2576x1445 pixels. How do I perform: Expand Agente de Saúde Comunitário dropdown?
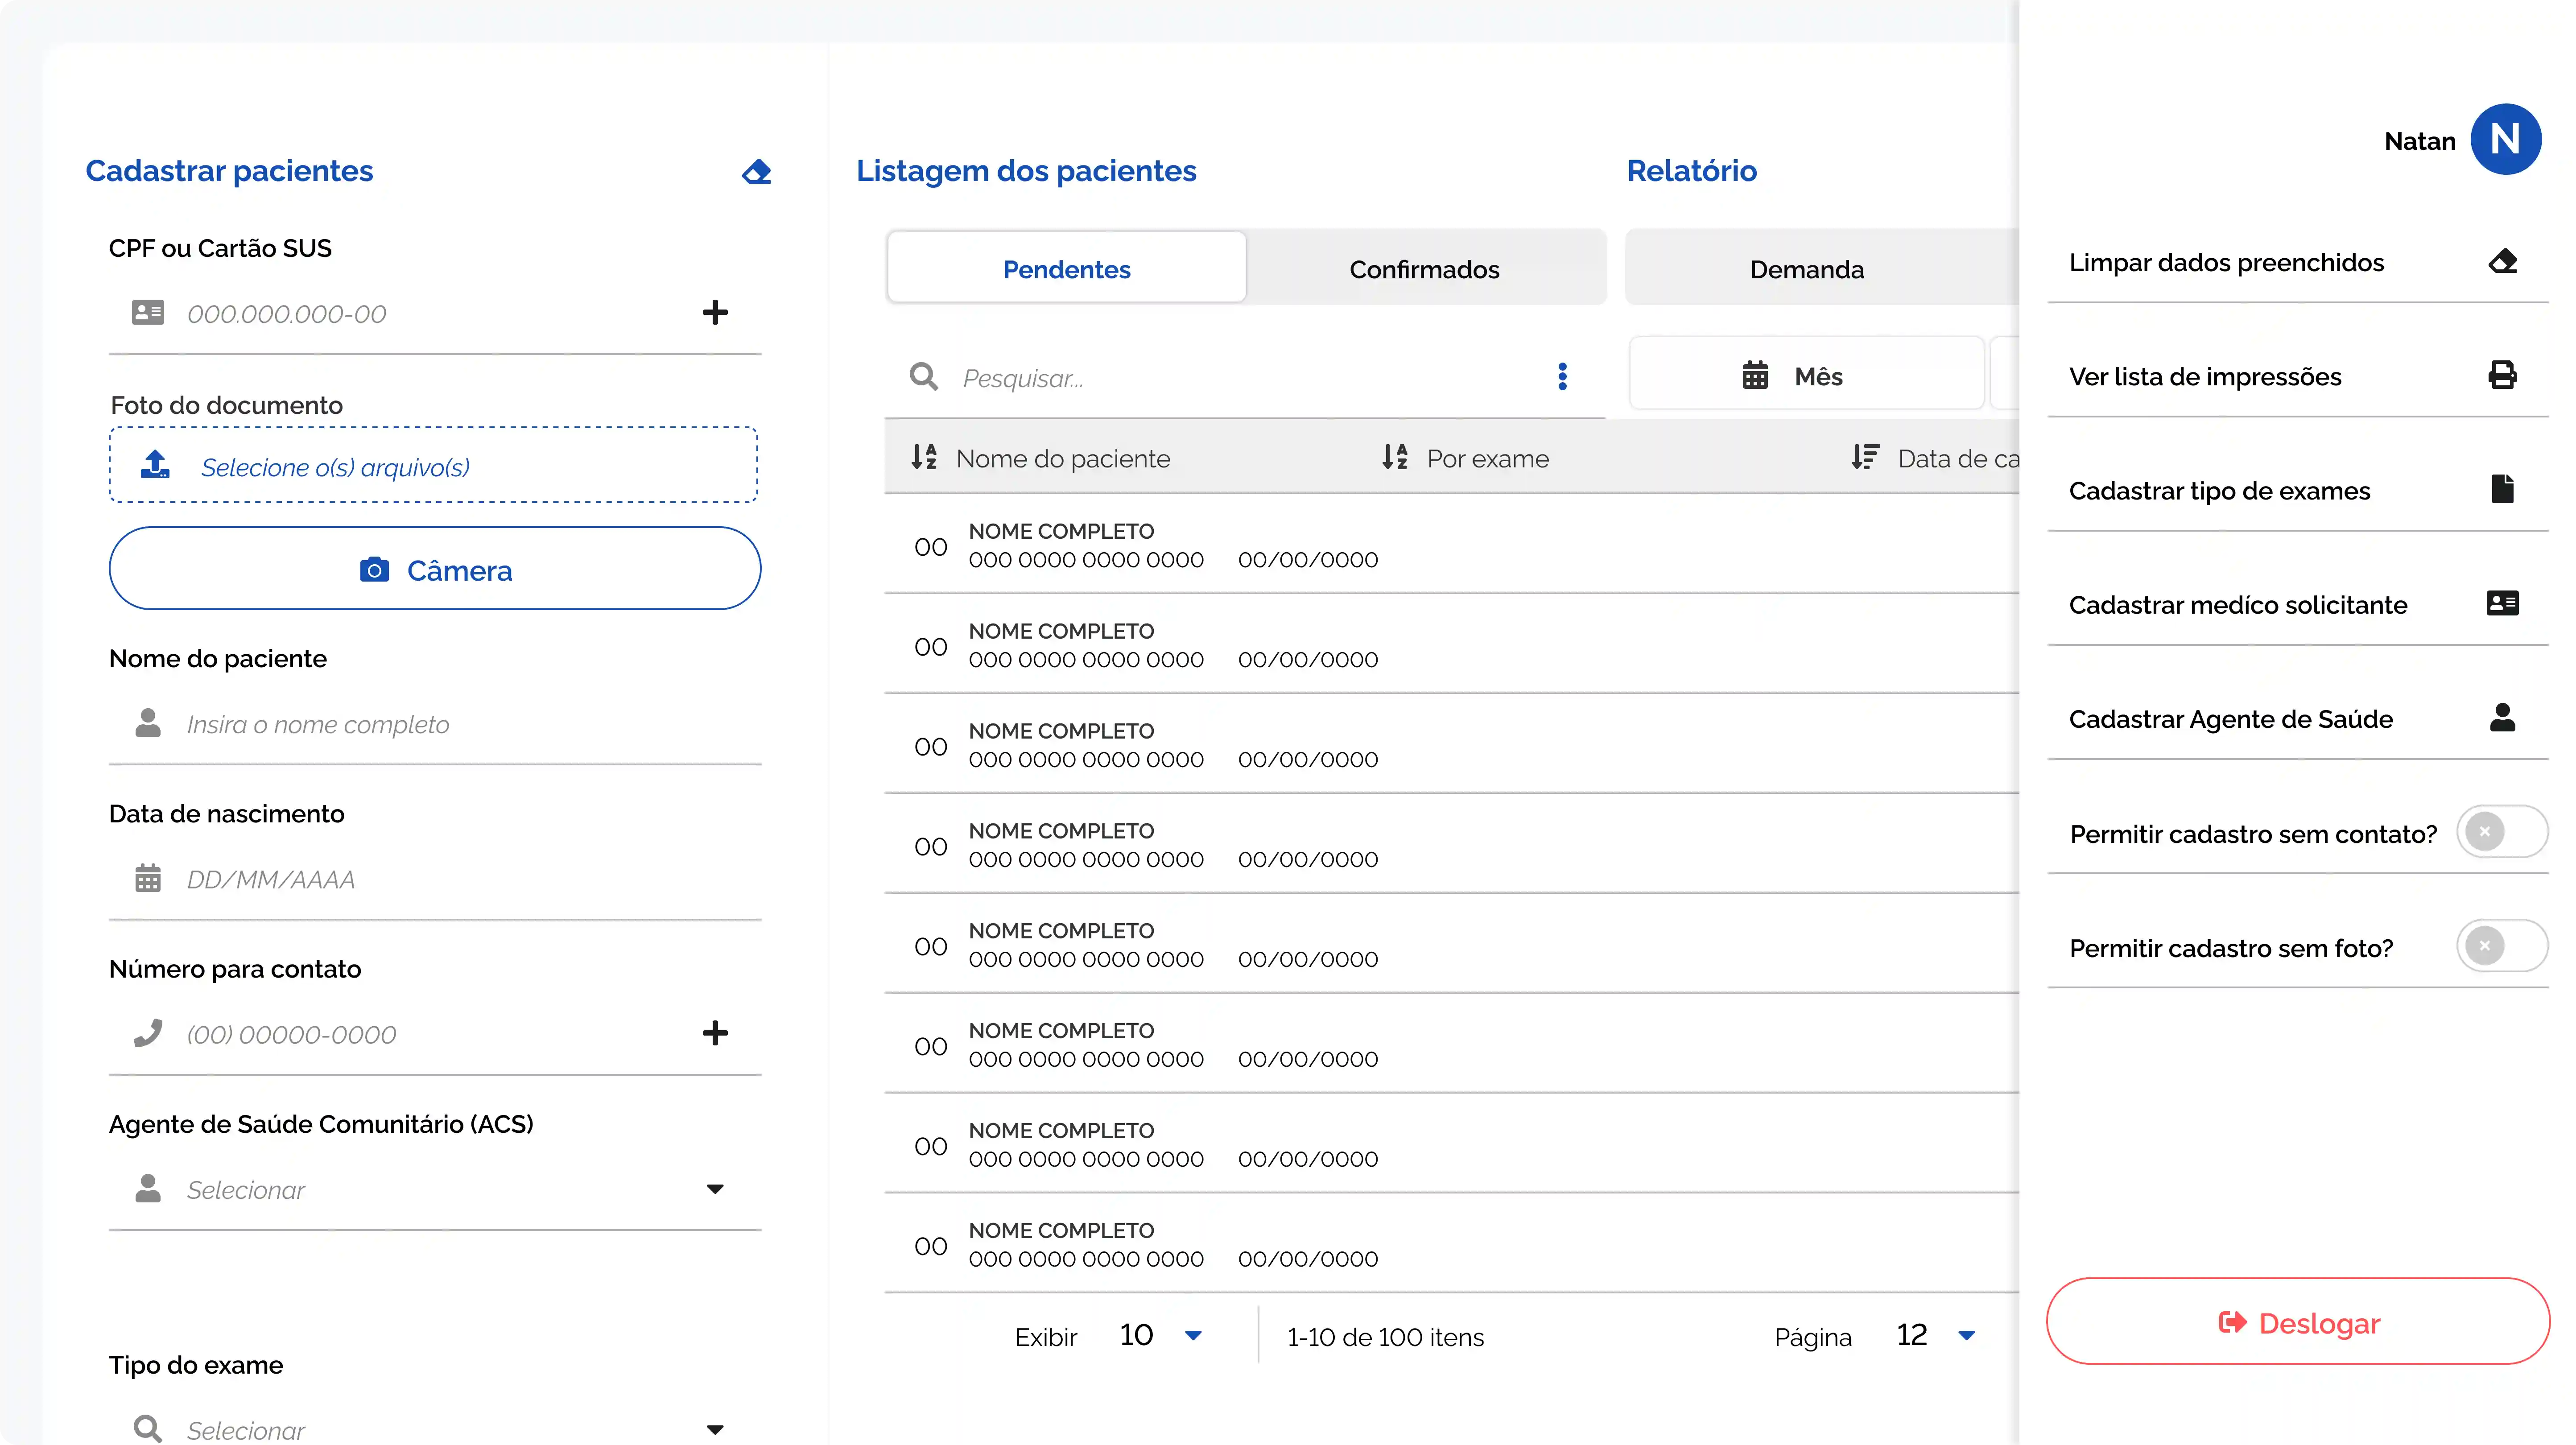pyautogui.click(x=714, y=1189)
